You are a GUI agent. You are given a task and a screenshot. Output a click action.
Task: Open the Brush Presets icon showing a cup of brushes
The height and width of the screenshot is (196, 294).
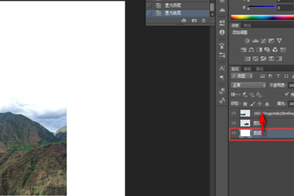[x=222, y=46]
